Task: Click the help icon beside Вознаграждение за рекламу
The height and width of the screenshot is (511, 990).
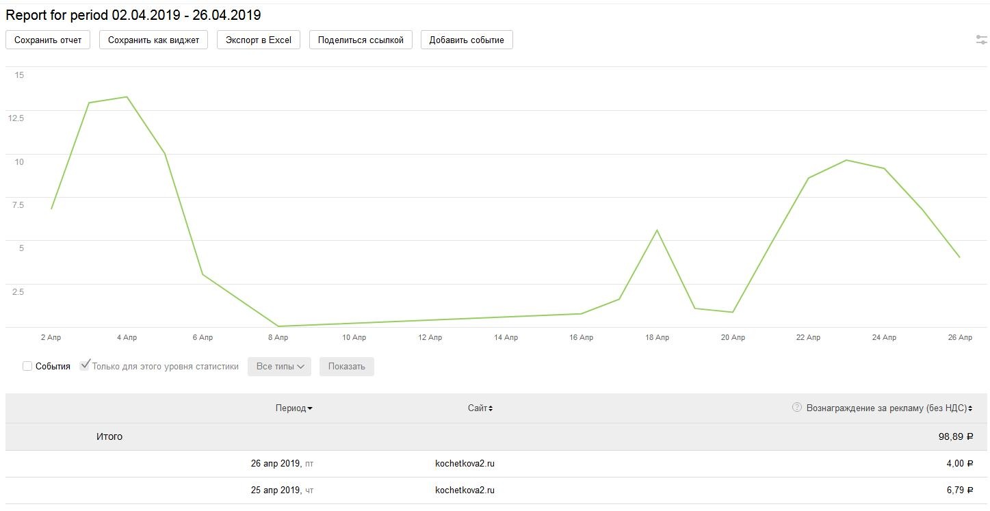Action: 796,408
